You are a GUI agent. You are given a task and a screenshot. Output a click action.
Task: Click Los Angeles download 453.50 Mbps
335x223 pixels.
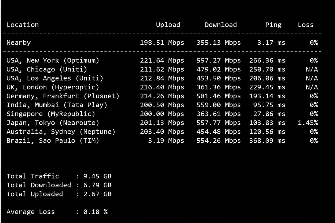click(219, 78)
